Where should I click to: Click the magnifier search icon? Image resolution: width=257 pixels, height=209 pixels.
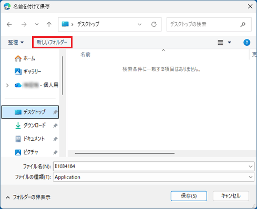point(243,24)
